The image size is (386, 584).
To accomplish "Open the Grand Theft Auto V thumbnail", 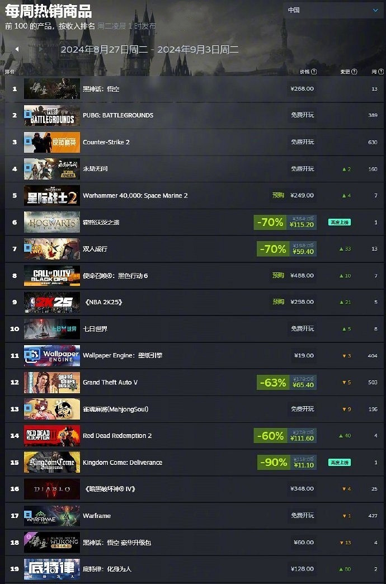I will coord(52,382).
